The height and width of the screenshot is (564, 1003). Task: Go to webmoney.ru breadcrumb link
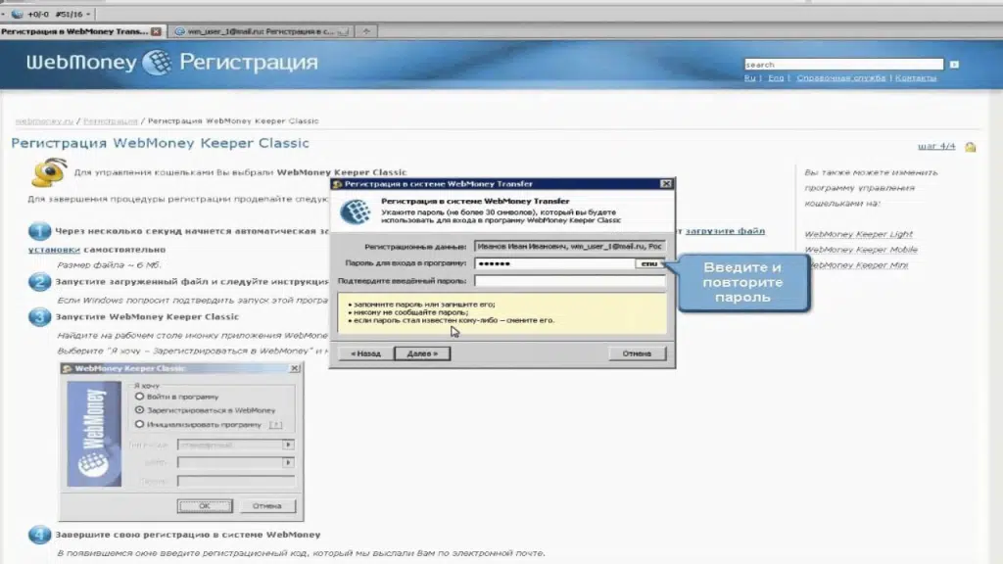[x=44, y=120]
